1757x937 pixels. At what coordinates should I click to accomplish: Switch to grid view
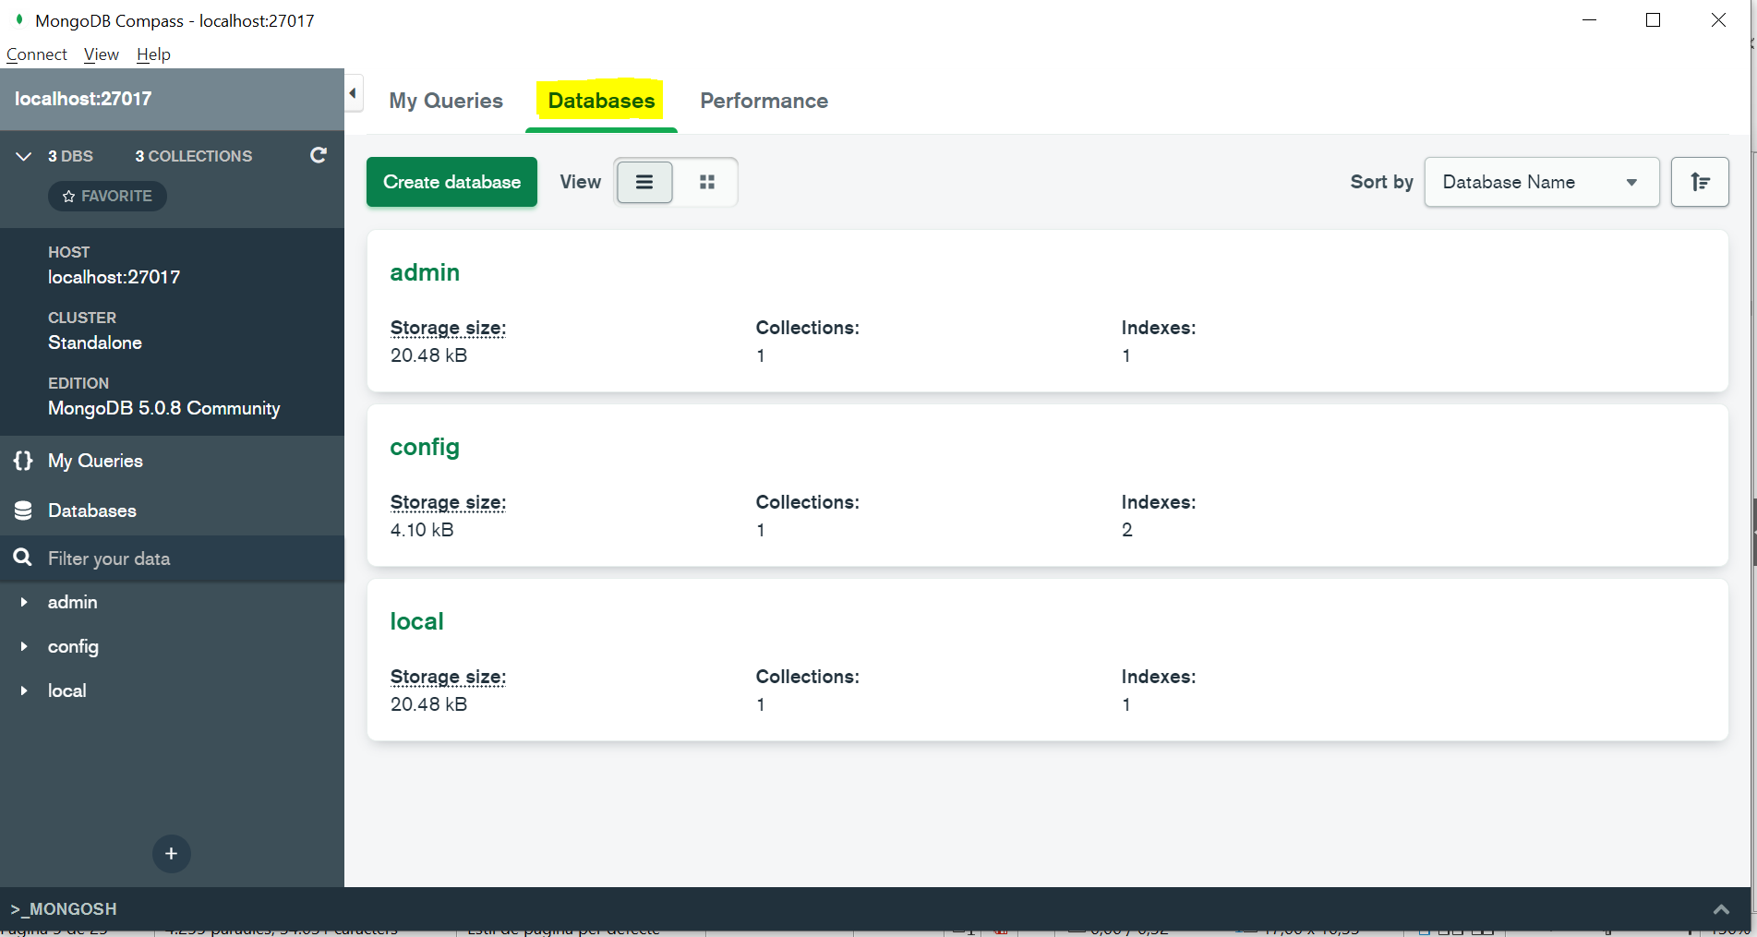[x=707, y=182]
